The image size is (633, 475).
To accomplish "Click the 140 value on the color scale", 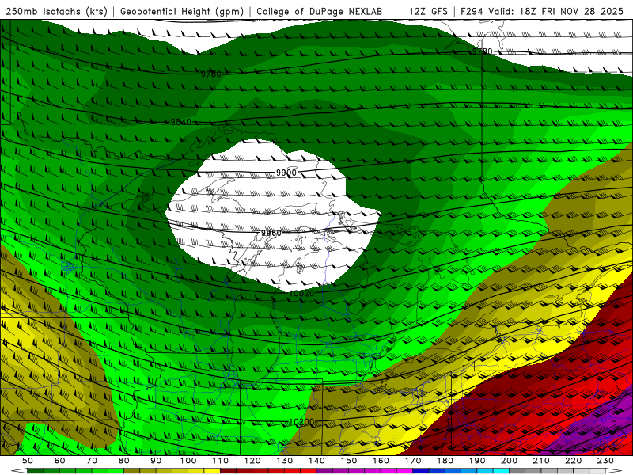I will [x=316, y=461].
